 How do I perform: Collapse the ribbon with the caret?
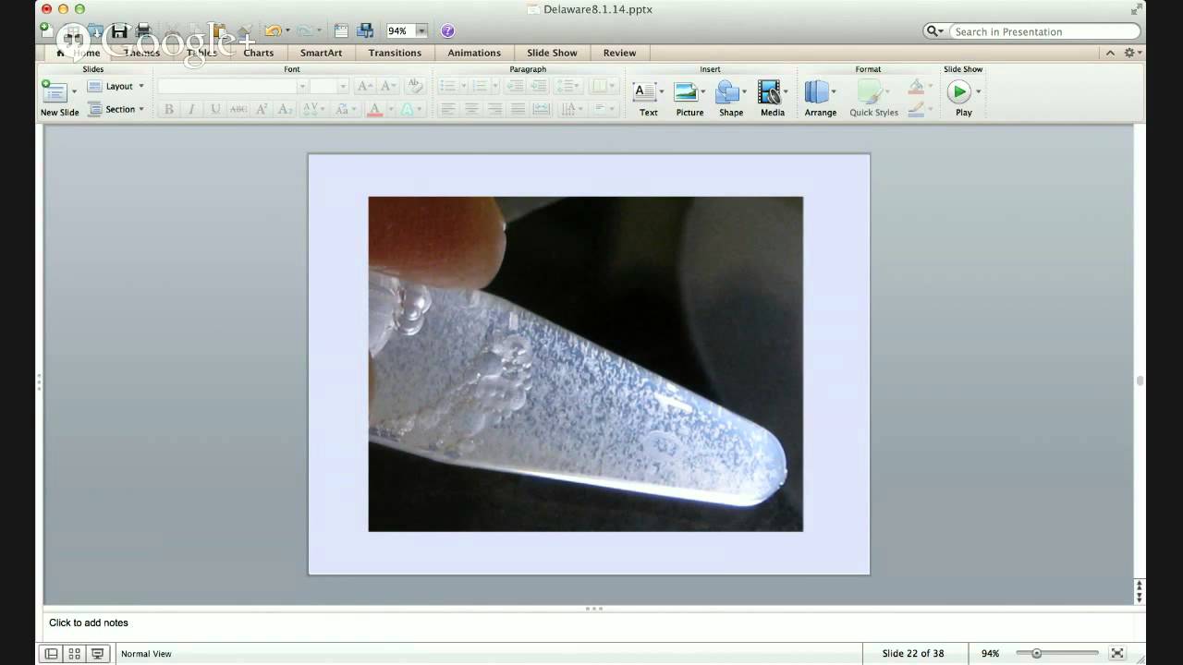tap(1110, 53)
